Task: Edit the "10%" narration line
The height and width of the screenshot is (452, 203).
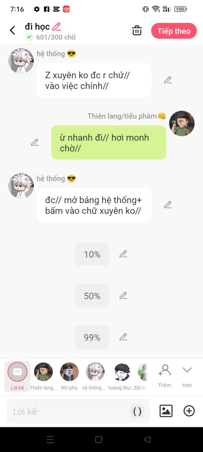Action: tap(123, 254)
